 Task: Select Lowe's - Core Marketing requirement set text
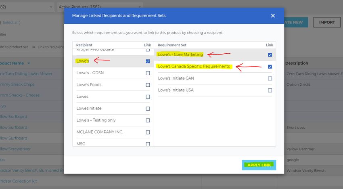tap(180, 54)
